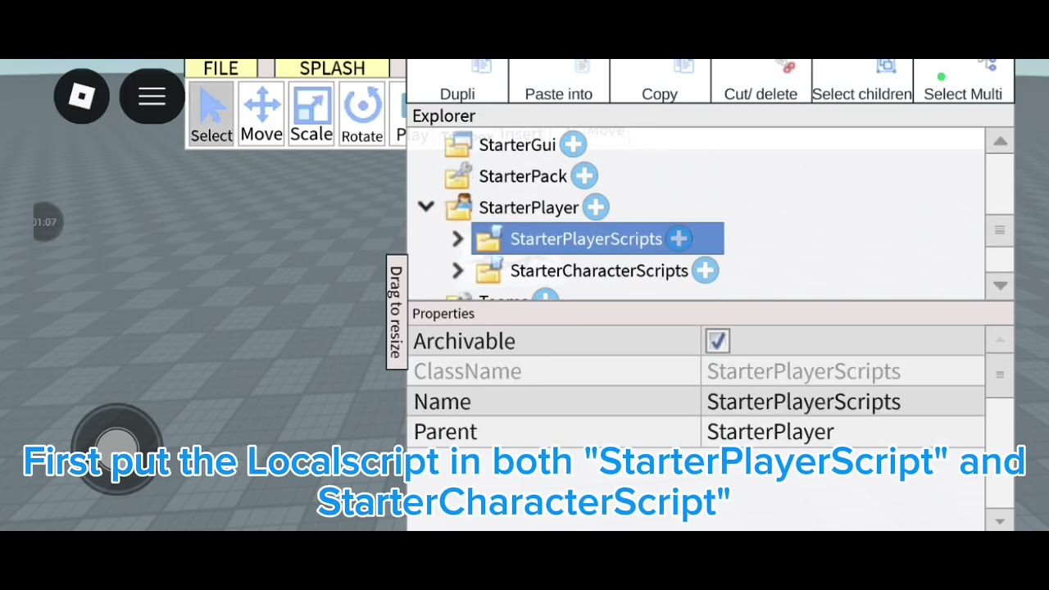This screenshot has height=590, width=1049.
Task: Click the Dupli button
Action: (457, 81)
